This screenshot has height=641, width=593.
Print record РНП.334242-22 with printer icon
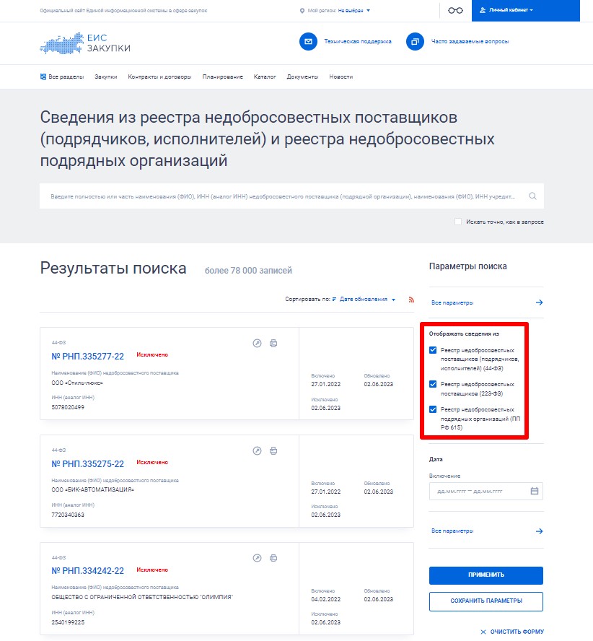[273, 558]
